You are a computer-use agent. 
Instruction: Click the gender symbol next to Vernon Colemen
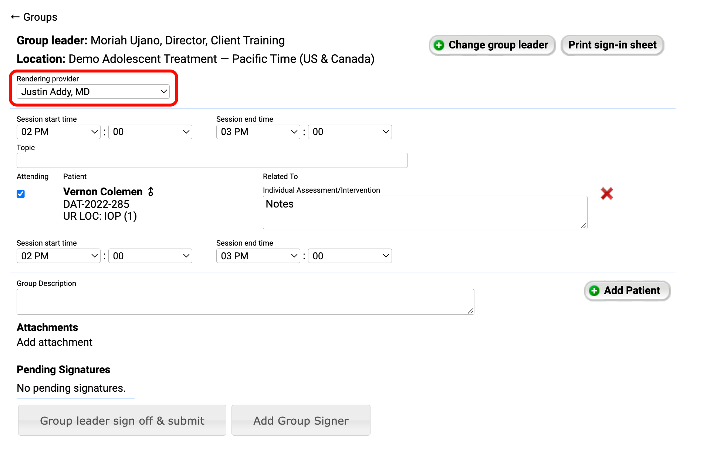[151, 192]
